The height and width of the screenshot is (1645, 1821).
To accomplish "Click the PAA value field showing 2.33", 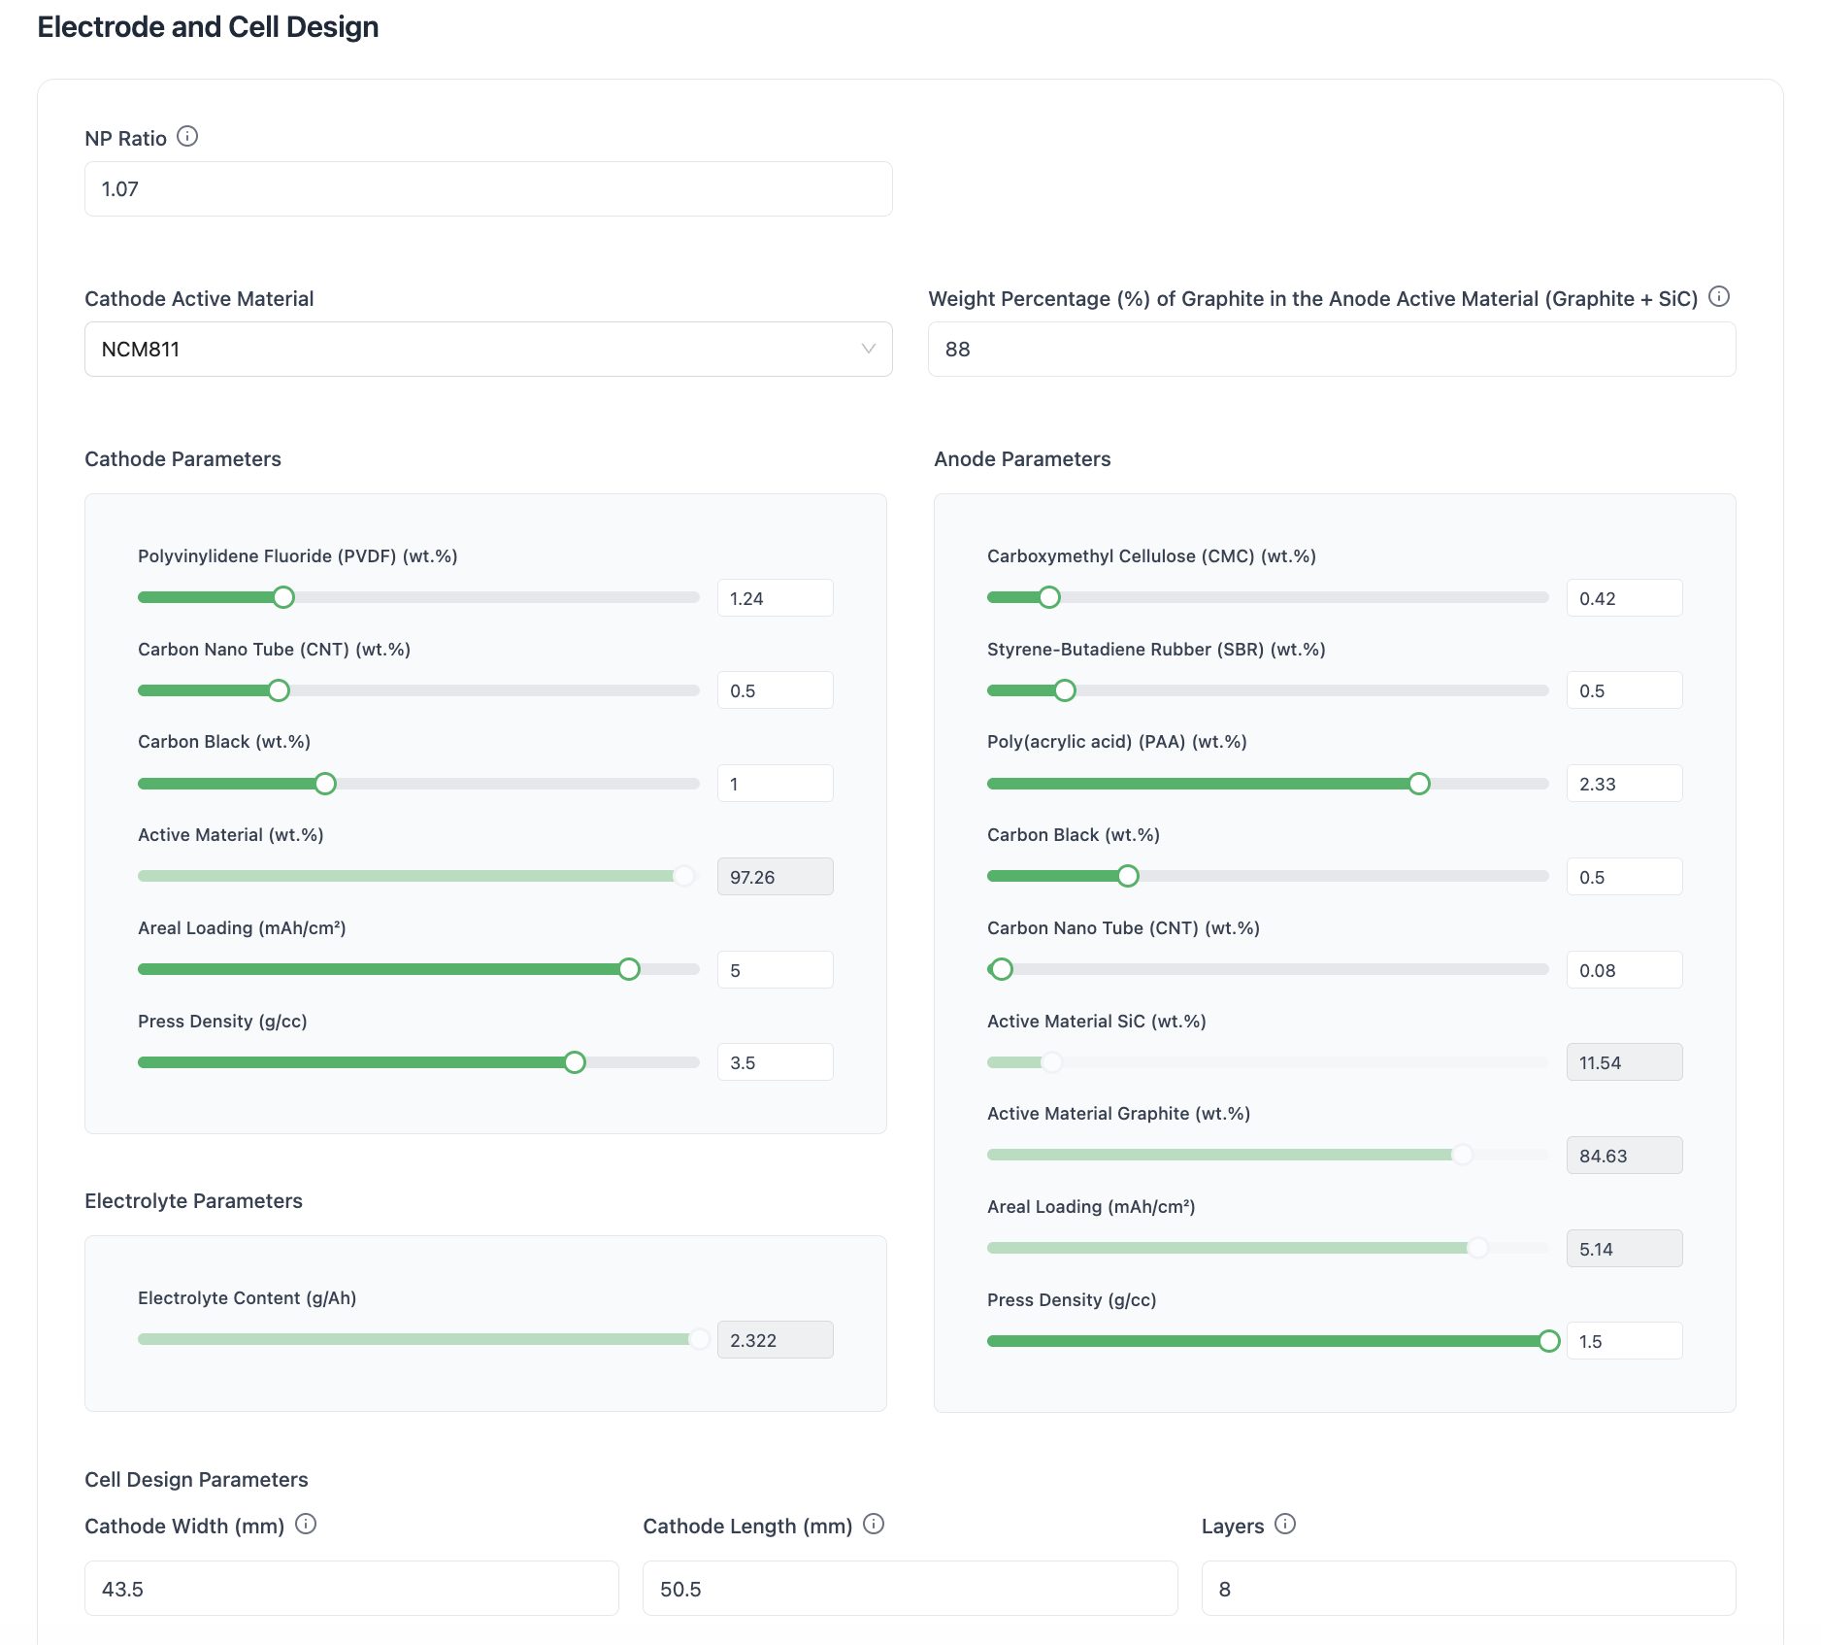I will pos(1625,784).
